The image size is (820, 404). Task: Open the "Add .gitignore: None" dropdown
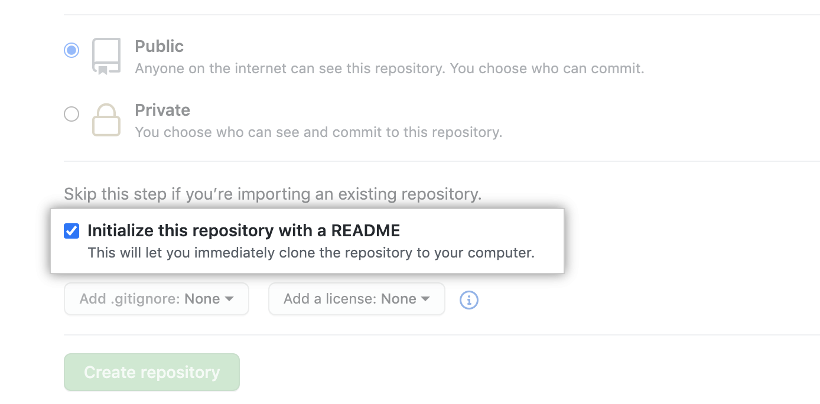[156, 299]
